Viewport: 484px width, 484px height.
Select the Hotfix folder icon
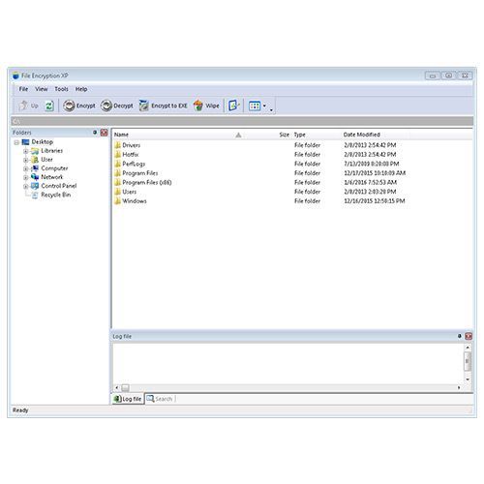click(x=118, y=155)
